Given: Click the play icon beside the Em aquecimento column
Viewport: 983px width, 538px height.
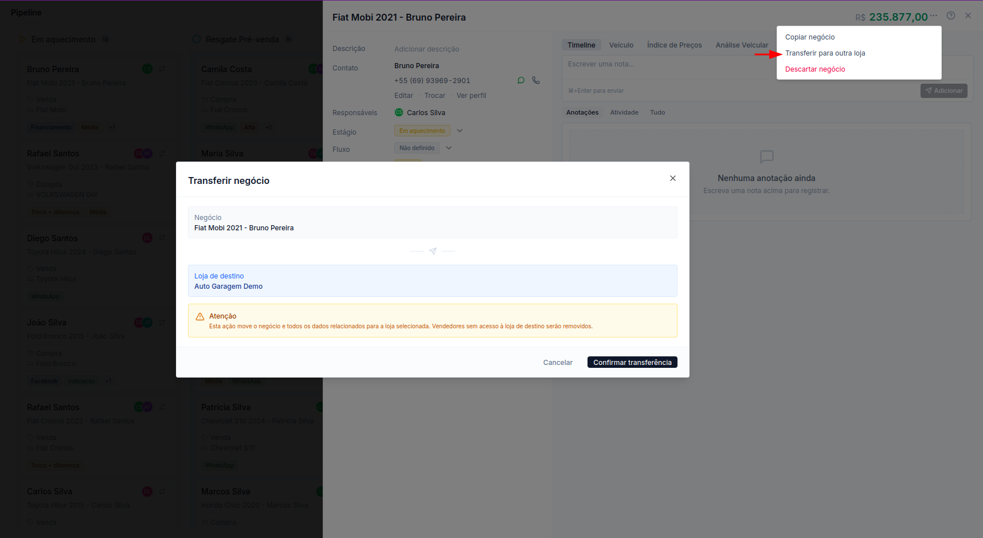Looking at the screenshot, I should pyautogui.click(x=23, y=39).
